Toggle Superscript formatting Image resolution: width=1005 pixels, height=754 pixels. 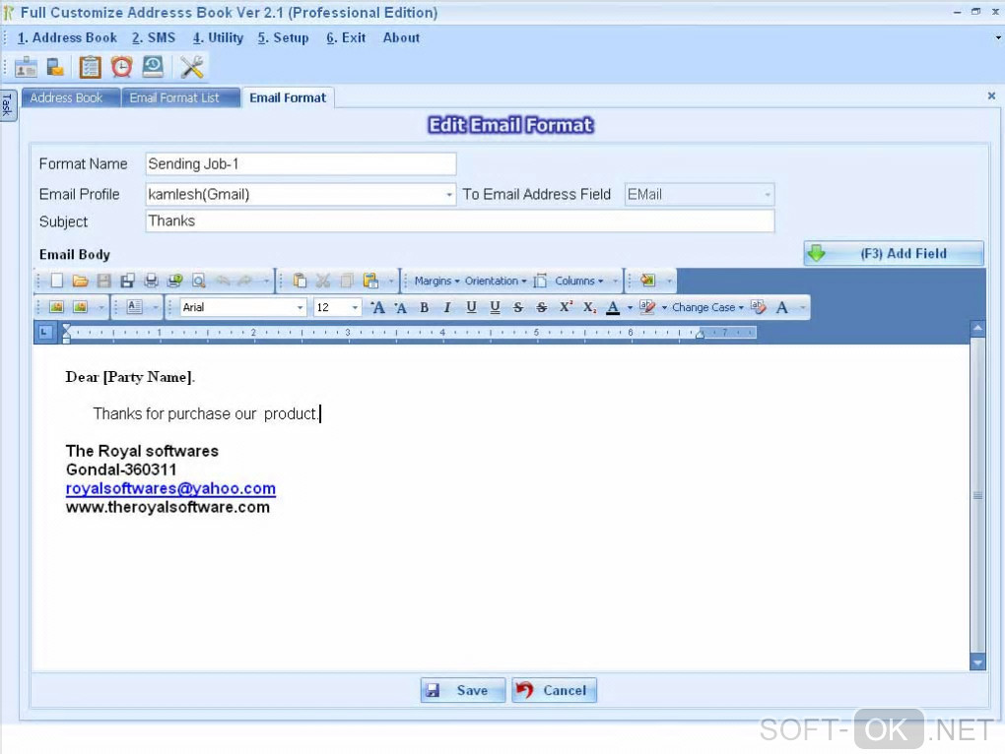click(x=566, y=307)
